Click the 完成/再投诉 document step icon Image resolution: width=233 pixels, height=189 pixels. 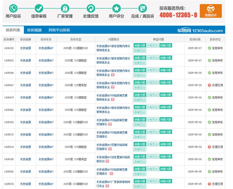coord(142,8)
